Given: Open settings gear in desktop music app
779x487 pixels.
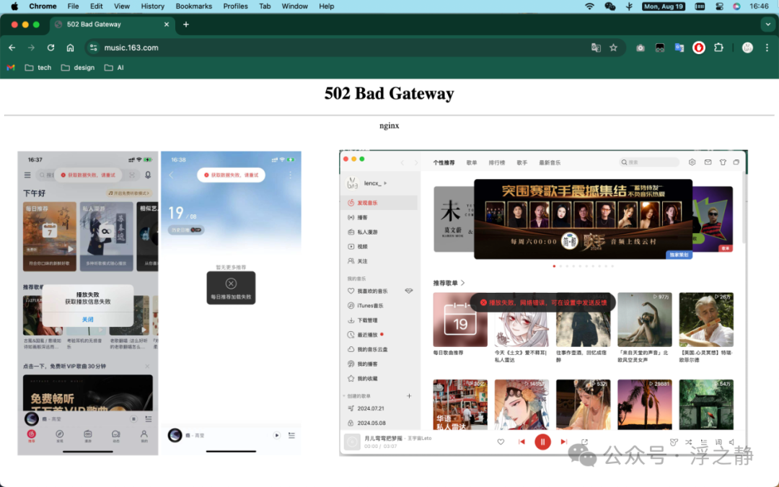Looking at the screenshot, I should tap(692, 162).
